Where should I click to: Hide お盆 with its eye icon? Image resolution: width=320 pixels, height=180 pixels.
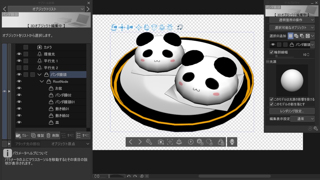[x=19, y=88]
